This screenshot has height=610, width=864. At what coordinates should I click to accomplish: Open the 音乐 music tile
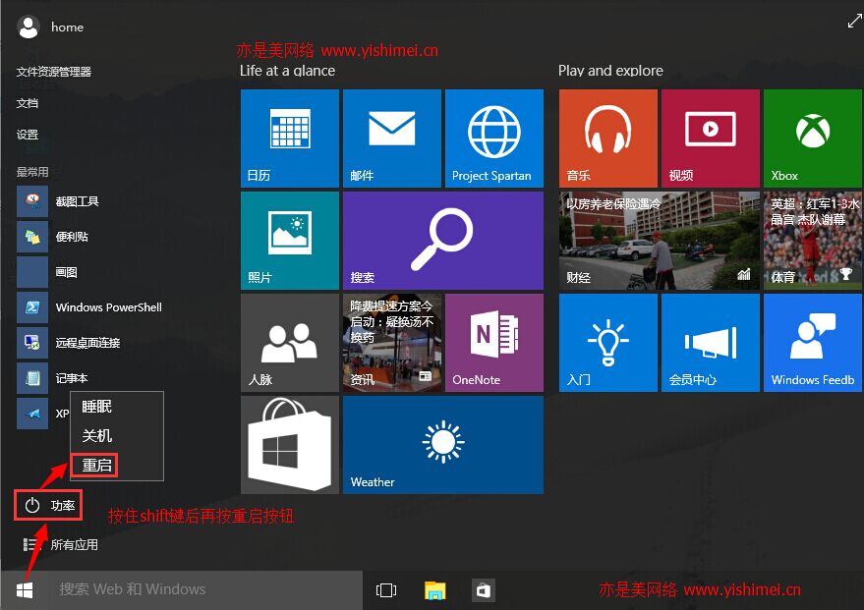point(608,139)
